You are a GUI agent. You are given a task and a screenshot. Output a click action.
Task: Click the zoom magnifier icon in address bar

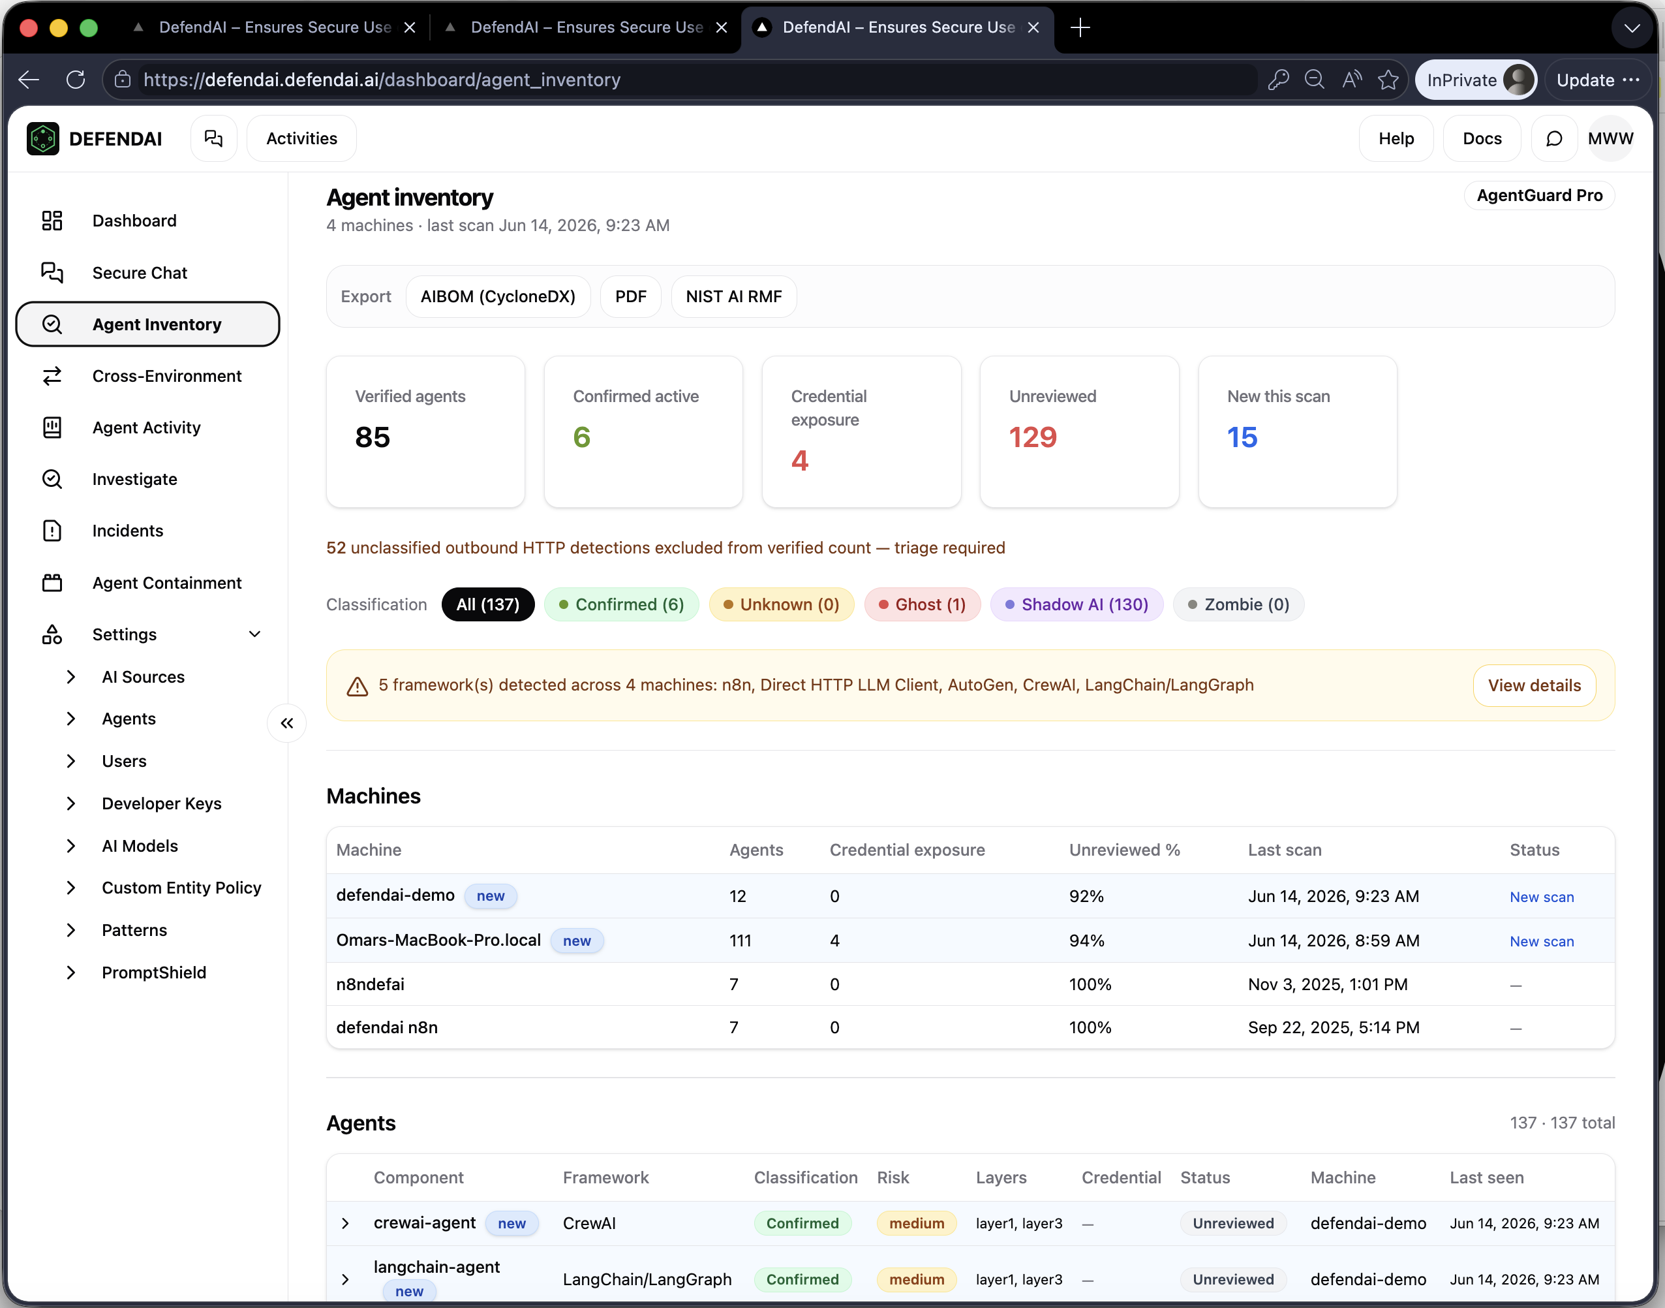[x=1315, y=80]
